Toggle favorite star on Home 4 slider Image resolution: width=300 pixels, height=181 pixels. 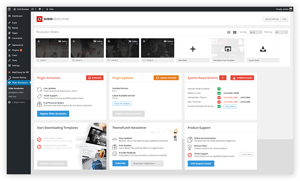coord(74,41)
